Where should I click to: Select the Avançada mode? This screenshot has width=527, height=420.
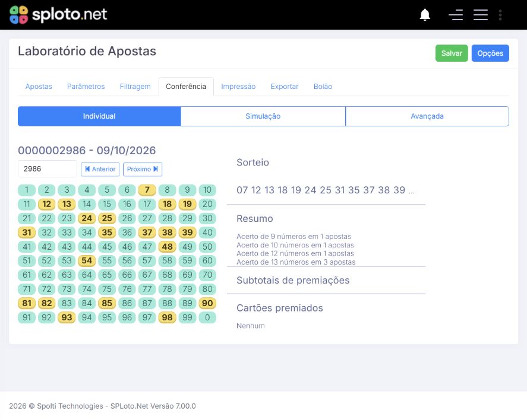pos(427,116)
